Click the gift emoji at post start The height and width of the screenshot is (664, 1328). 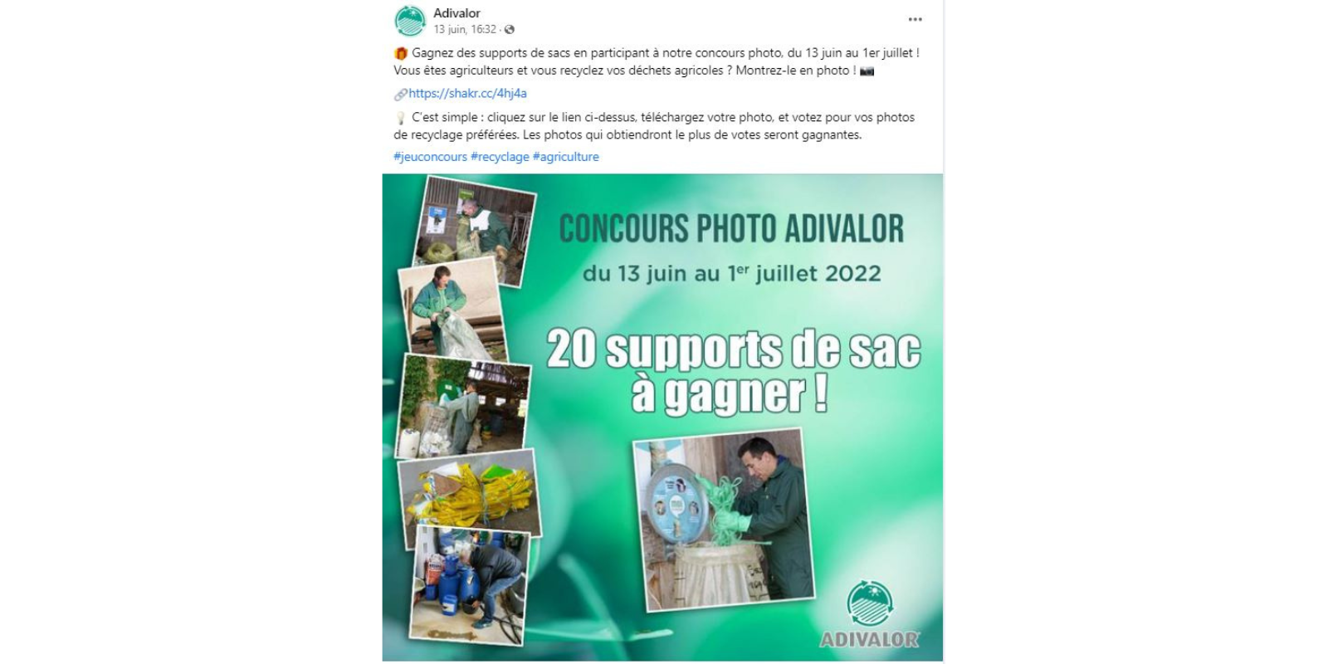tap(401, 53)
